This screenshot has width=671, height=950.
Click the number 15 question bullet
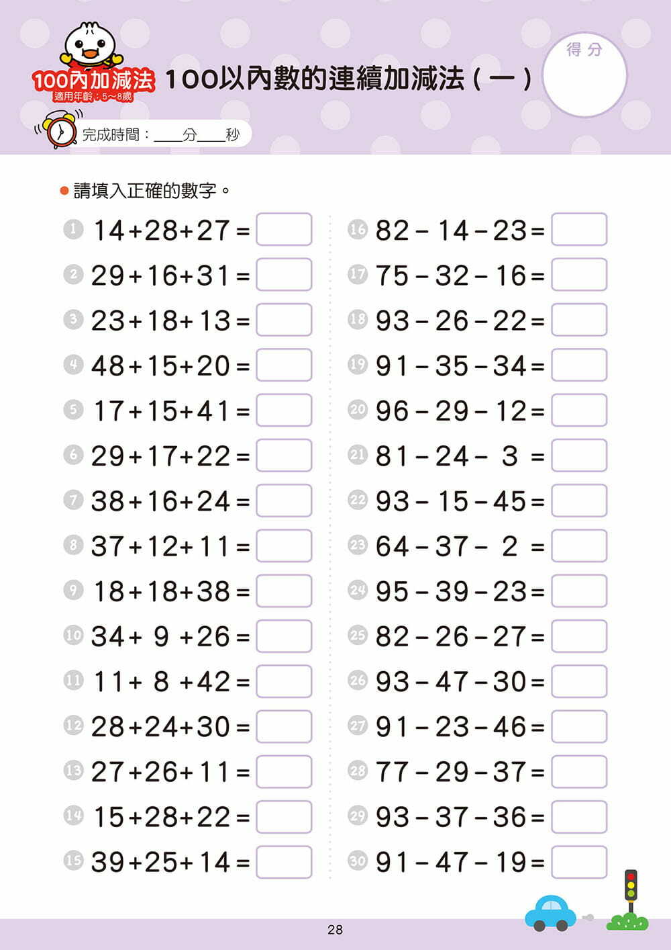(73, 861)
